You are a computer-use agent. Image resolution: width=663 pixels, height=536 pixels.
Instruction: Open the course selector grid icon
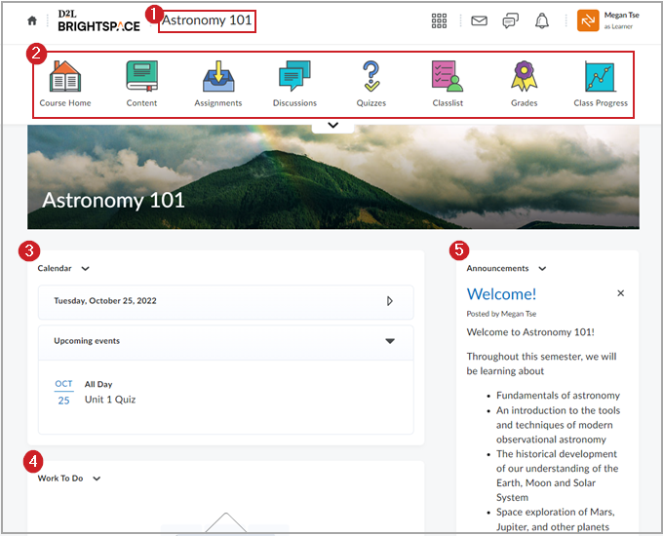439,20
